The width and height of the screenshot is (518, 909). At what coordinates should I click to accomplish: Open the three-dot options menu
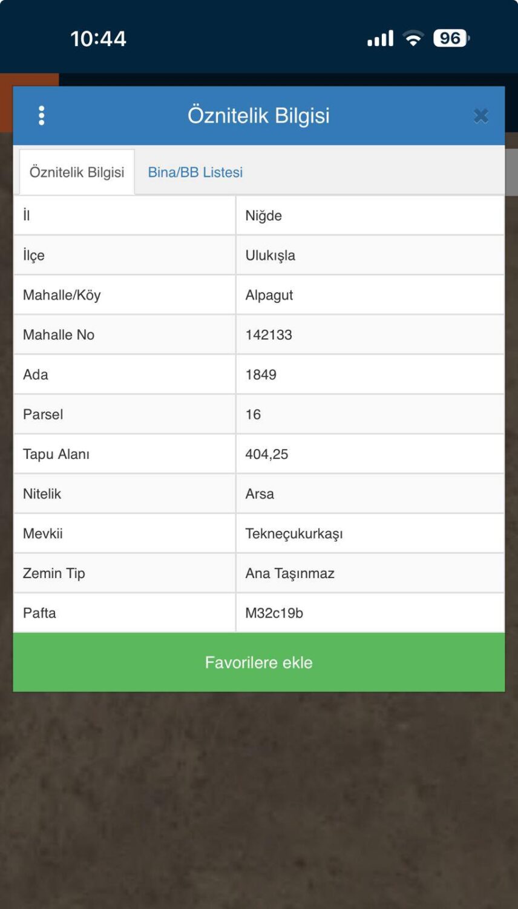point(42,115)
